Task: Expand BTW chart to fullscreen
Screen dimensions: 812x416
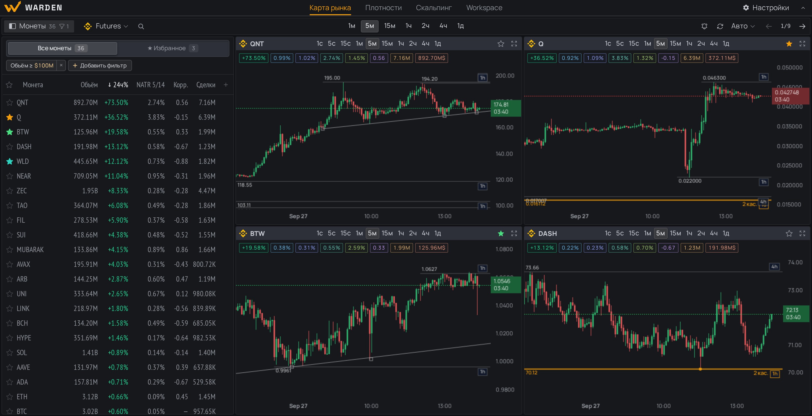Action: coord(514,234)
